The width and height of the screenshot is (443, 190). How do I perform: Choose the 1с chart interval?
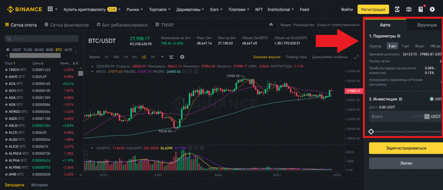click(x=106, y=57)
